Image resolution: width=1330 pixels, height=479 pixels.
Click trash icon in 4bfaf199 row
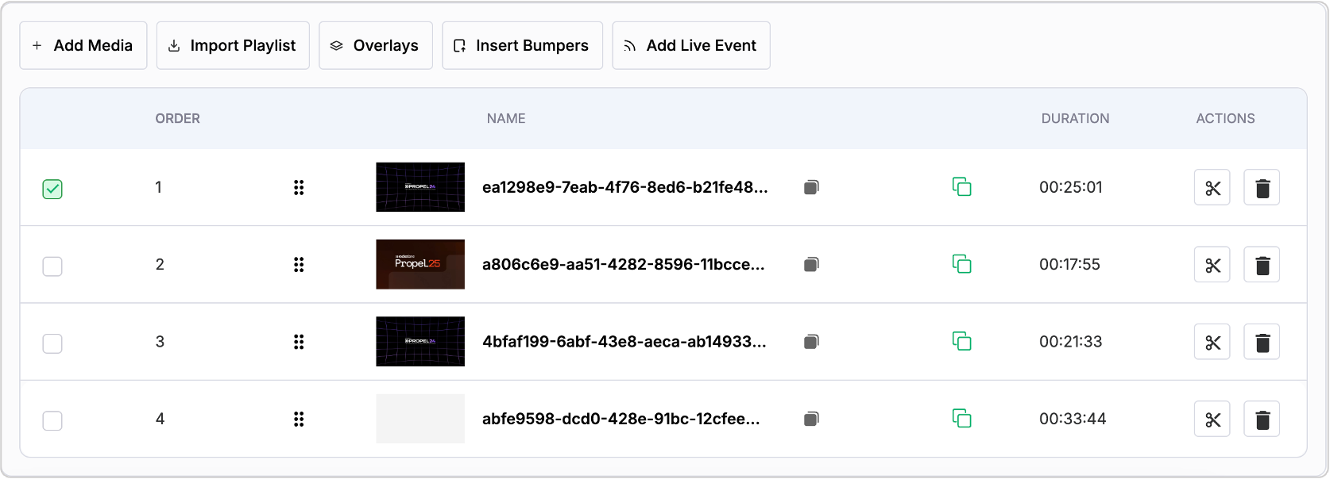coord(1262,342)
